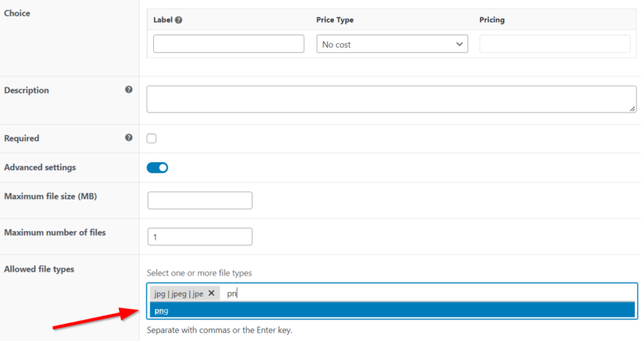Click the Description help question mark icon
The height and width of the screenshot is (341, 641).
[x=129, y=89]
